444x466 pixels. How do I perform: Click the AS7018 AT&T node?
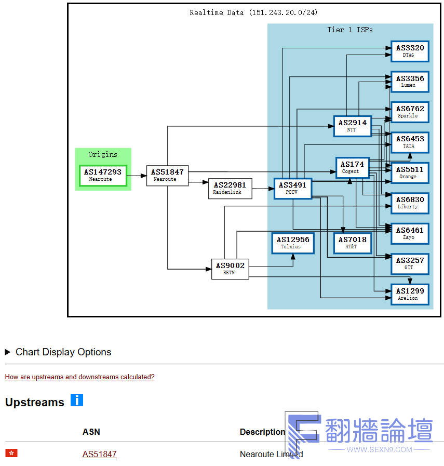(x=353, y=243)
